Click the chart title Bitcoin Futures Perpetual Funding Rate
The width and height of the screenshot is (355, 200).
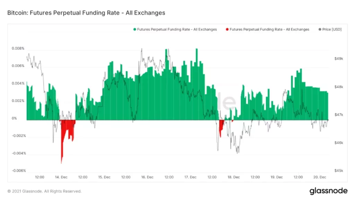click(86, 13)
